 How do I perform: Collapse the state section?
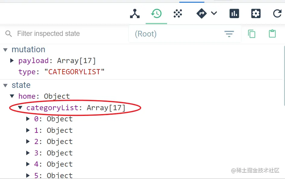[5, 85]
